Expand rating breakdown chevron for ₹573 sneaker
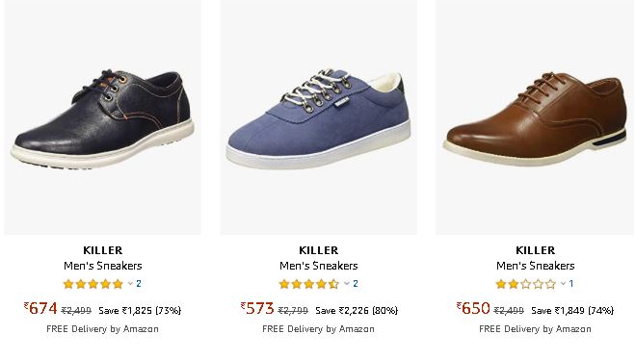636x361 pixels. (346, 284)
